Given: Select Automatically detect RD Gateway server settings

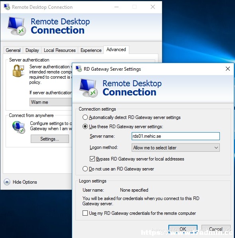Looking at the screenshot, I should coord(85,117).
